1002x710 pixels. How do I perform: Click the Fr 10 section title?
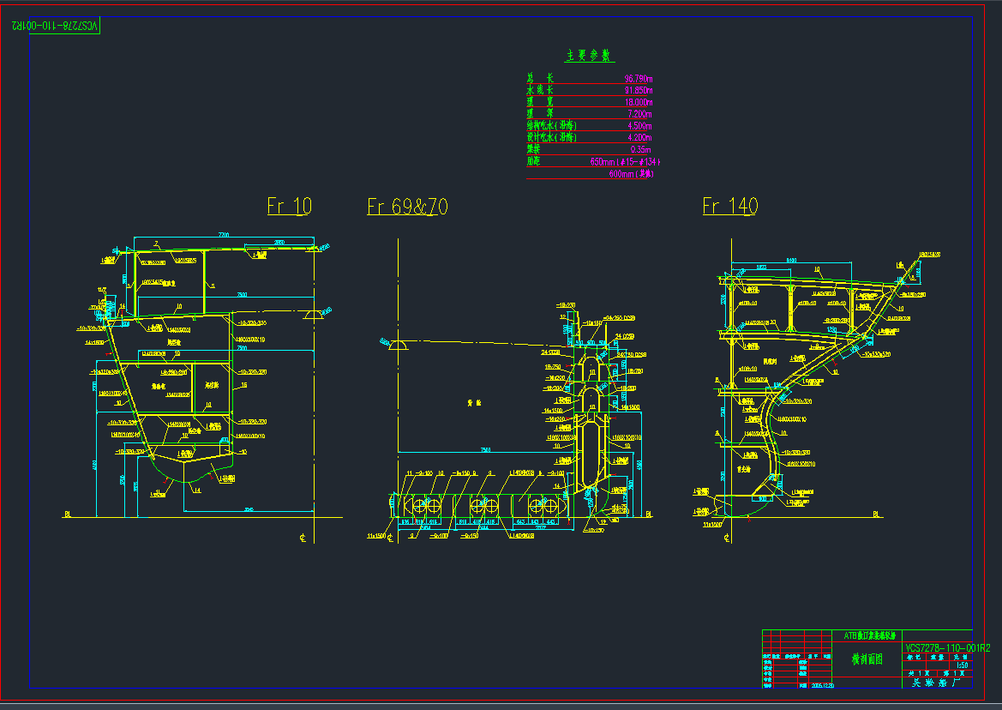pos(289,207)
